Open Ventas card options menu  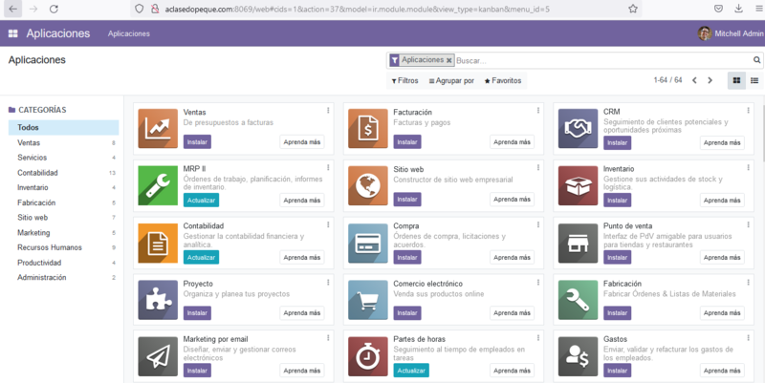(x=328, y=111)
